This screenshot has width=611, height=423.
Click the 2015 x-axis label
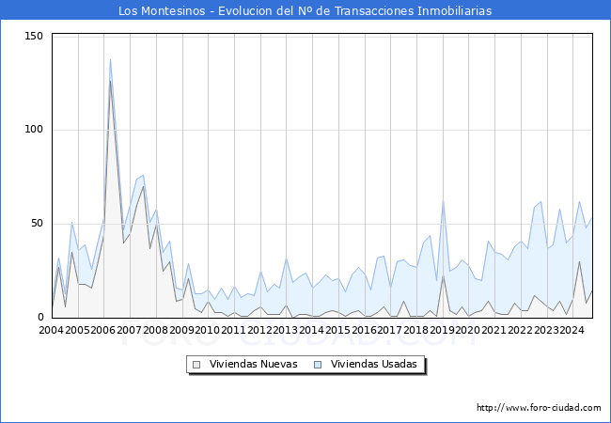(337, 330)
